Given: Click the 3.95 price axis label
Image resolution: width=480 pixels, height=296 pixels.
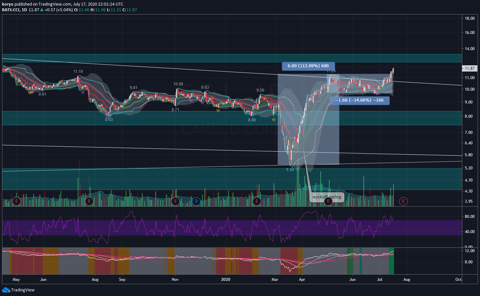Looking at the screenshot, I should pos(468,201).
